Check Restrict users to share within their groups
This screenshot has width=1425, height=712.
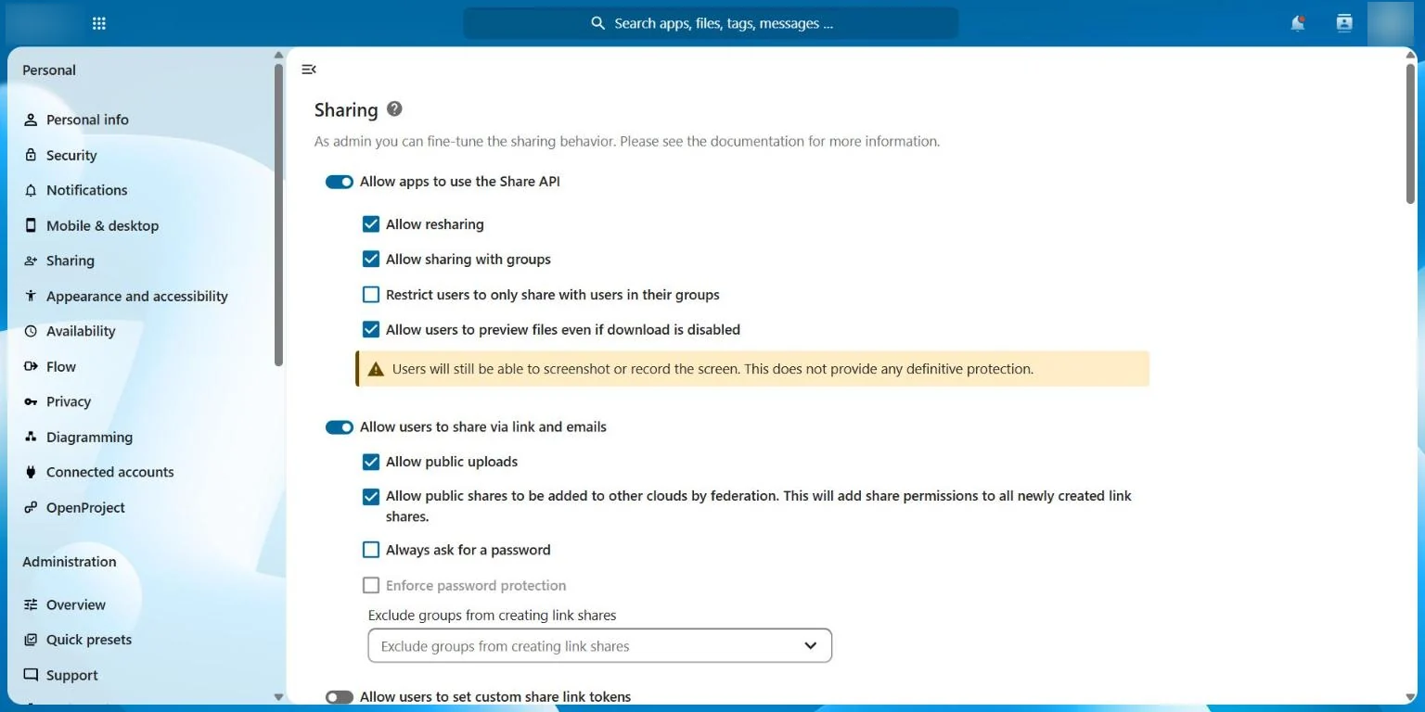371,295
